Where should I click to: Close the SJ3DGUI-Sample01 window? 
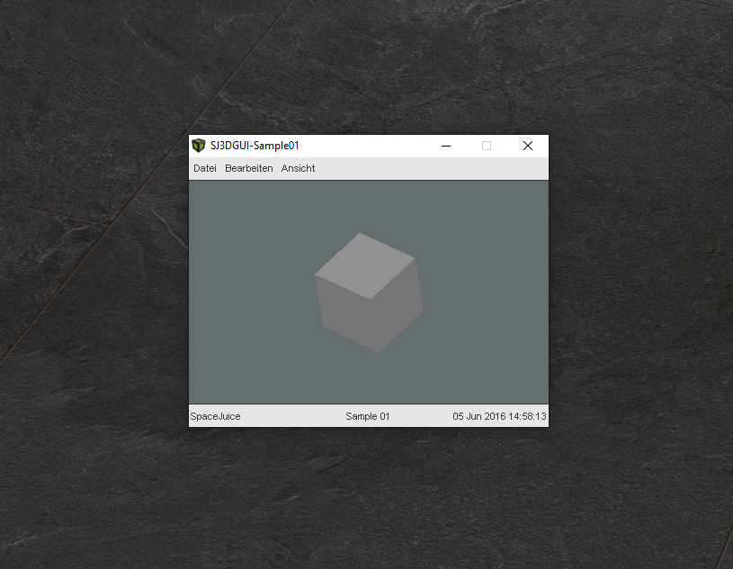point(528,146)
